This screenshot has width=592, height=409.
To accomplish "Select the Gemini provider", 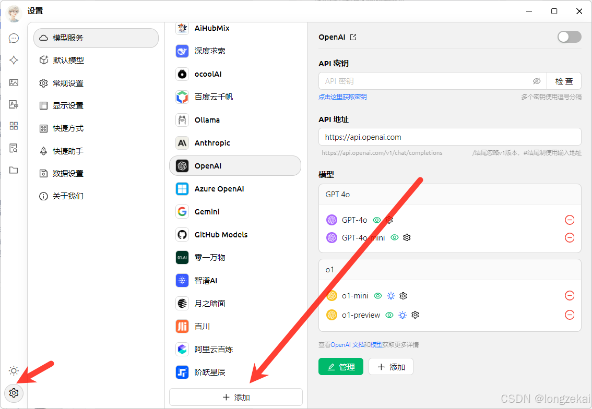I will 235,212.
